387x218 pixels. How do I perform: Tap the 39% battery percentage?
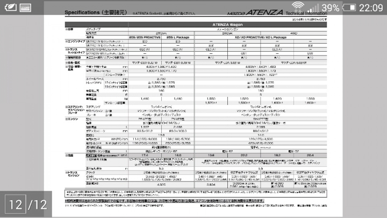(x=330, y=8)
